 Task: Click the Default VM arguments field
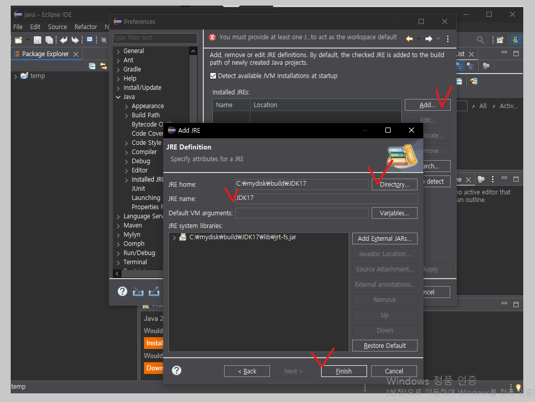302,213
